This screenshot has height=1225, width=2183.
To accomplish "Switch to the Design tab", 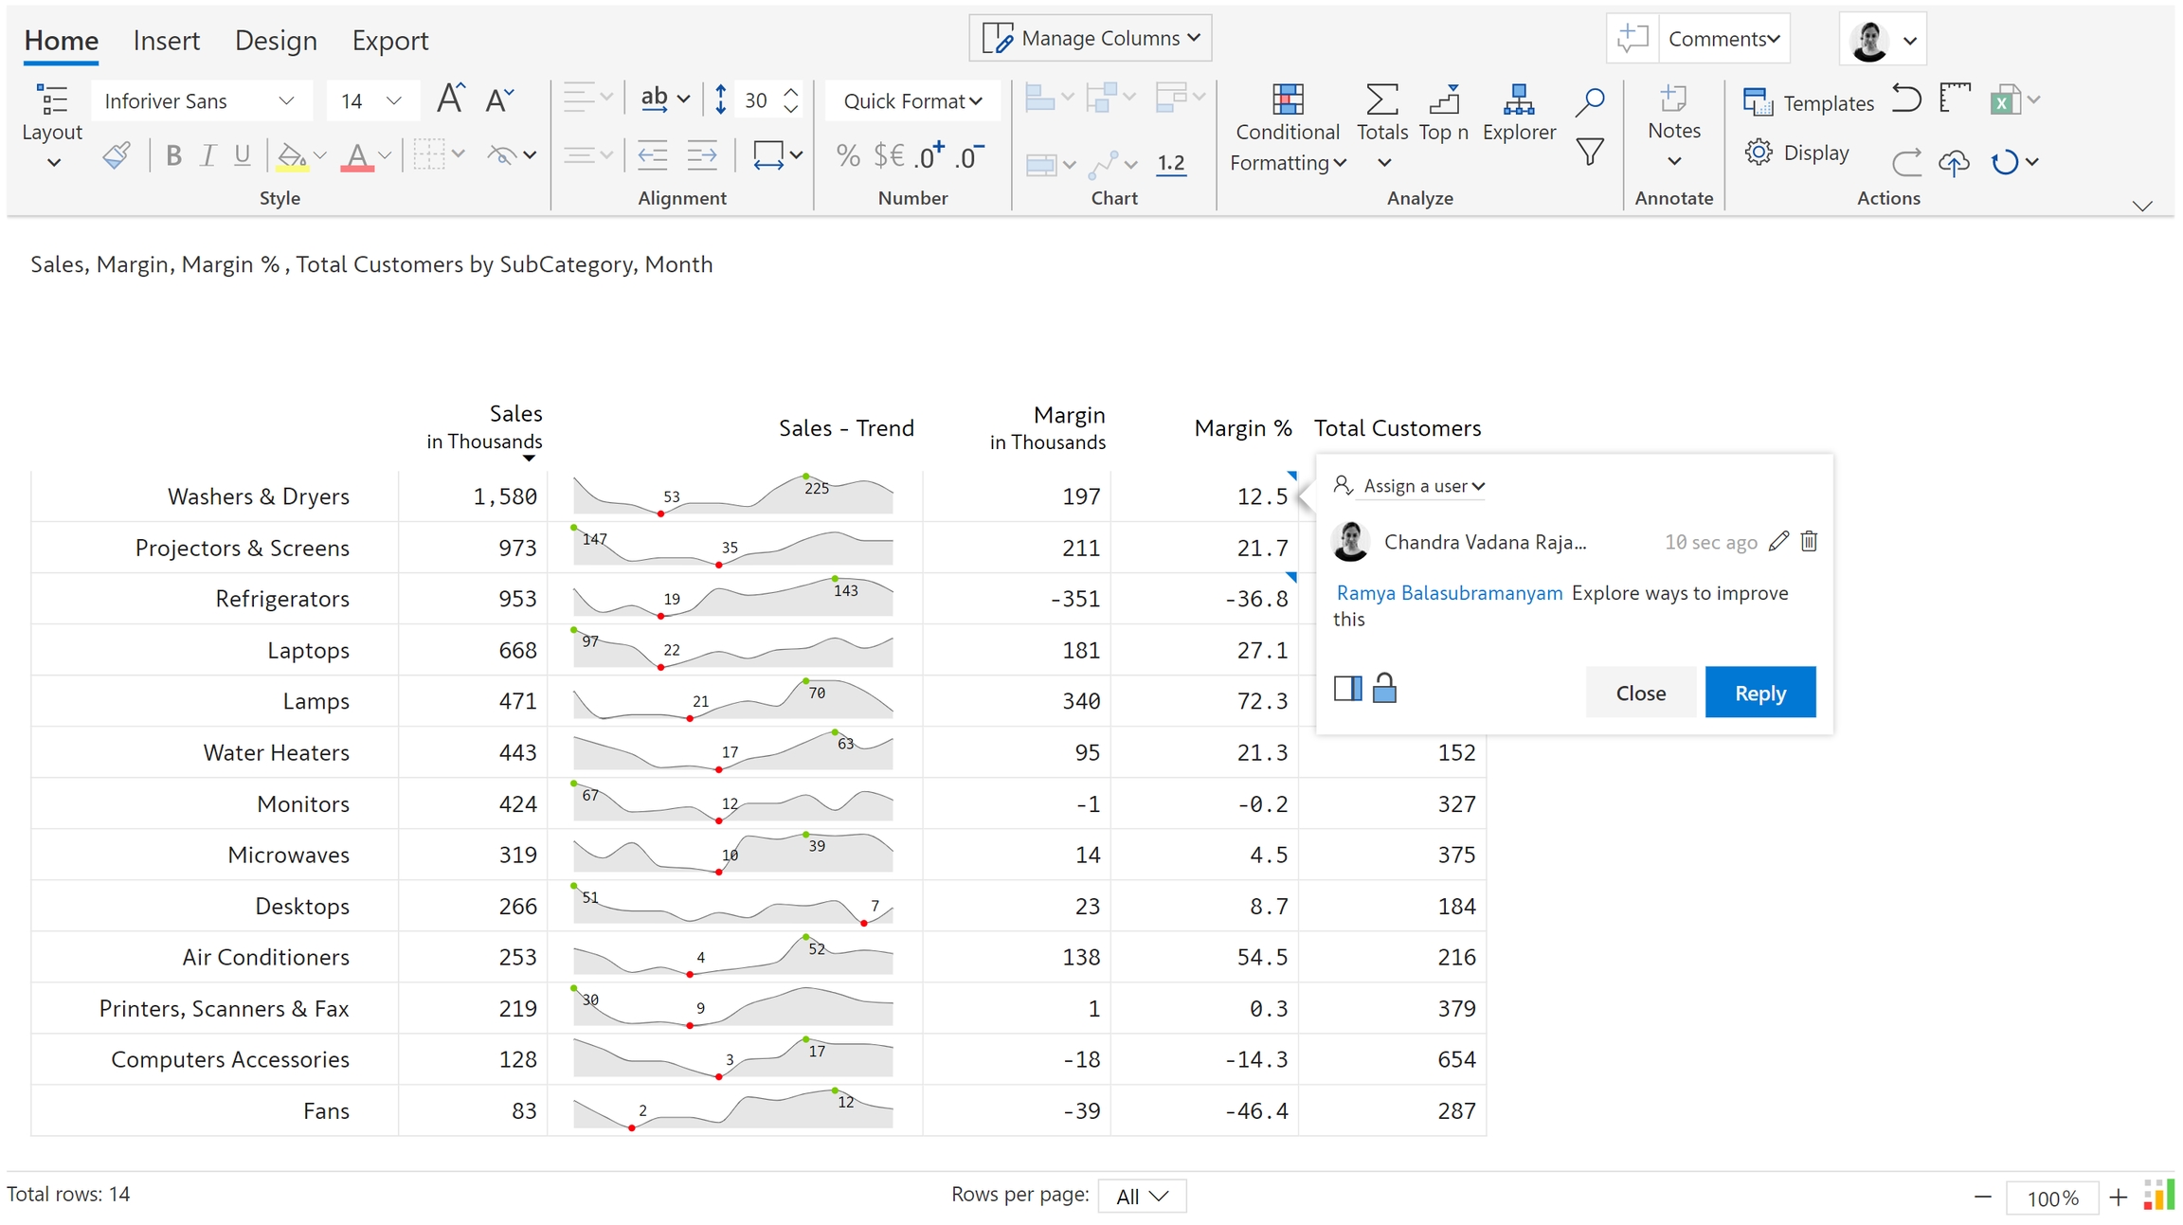I will point(276,40).
